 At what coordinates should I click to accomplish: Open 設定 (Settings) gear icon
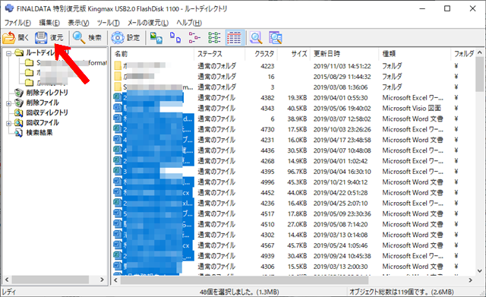coord(118,37)
